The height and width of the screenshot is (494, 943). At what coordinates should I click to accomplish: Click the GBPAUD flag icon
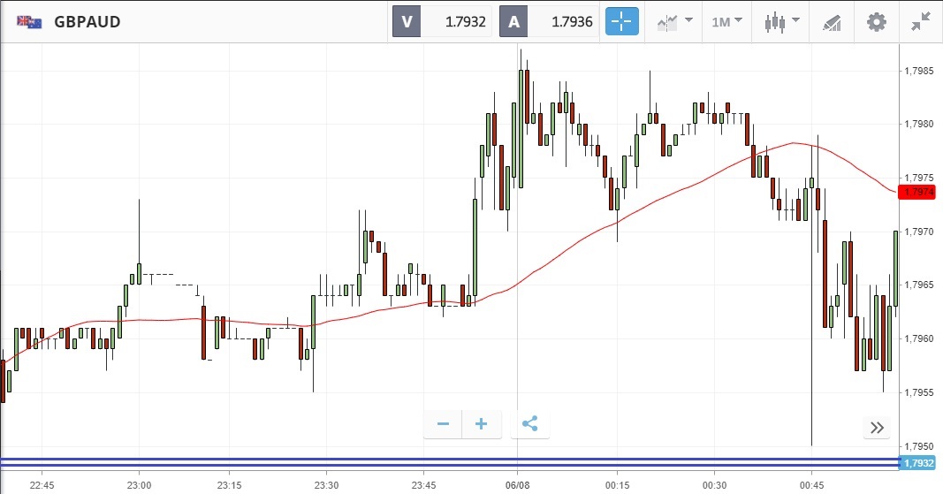coord(29,21)
